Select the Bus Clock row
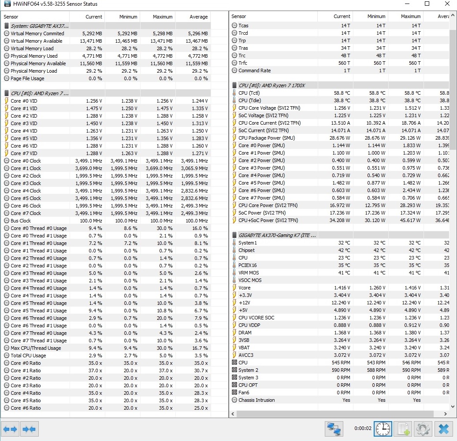 pyautogui.click(x=106, y=221)
